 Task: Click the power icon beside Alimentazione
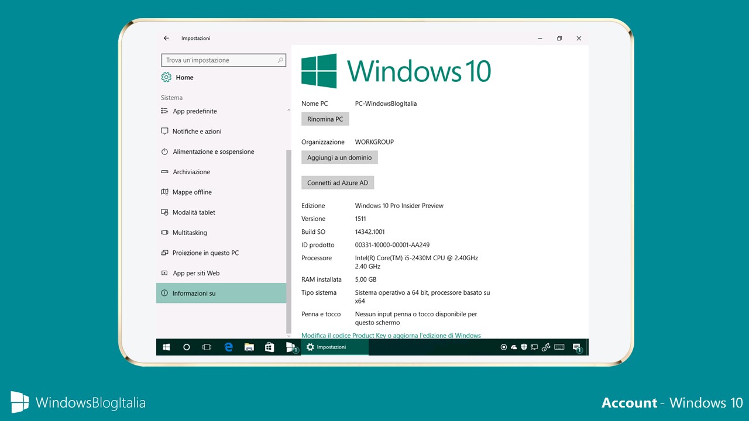coord(164,151)
